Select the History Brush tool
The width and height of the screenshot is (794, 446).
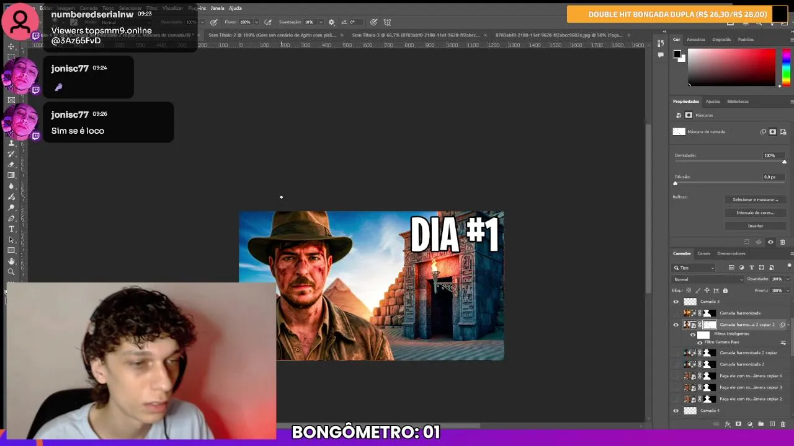tap(11, 154)
